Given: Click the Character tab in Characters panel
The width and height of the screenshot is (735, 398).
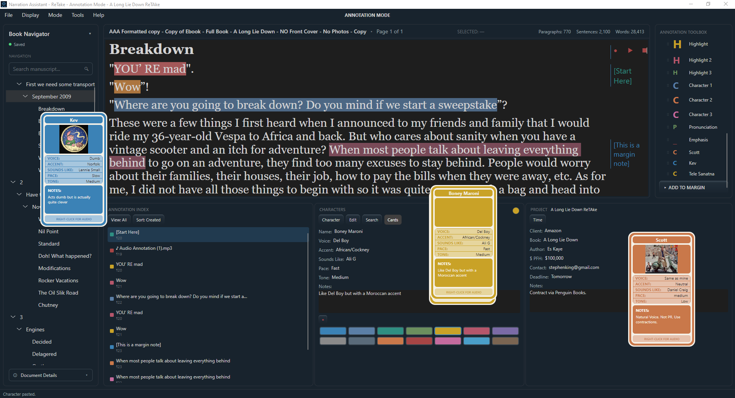Looking at the screenshot, I should 331,220.
